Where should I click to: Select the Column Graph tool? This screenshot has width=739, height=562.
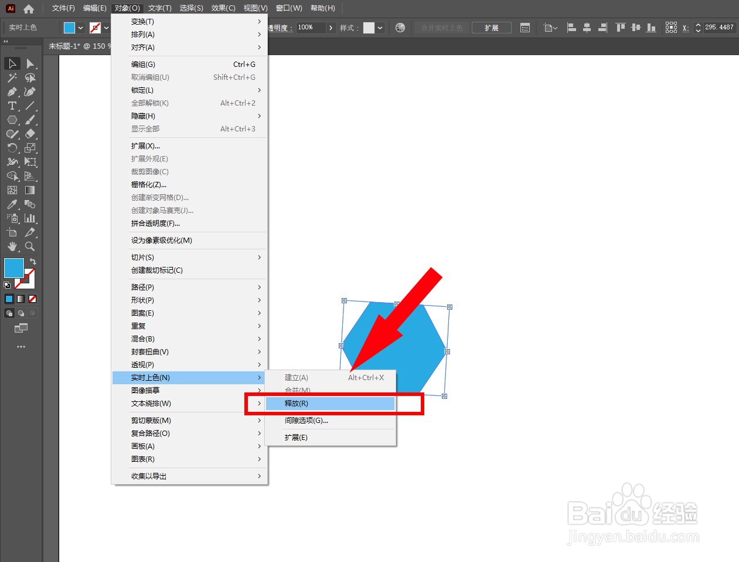30,218
